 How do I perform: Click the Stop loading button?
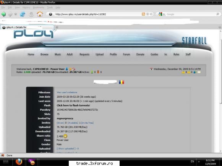tap(31, 14)
